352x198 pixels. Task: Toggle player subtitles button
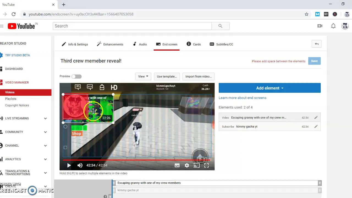point(177,165)
